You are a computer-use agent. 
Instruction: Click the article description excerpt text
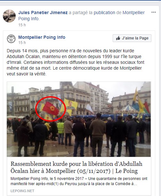pyautogui.click(x=79, y=181)
